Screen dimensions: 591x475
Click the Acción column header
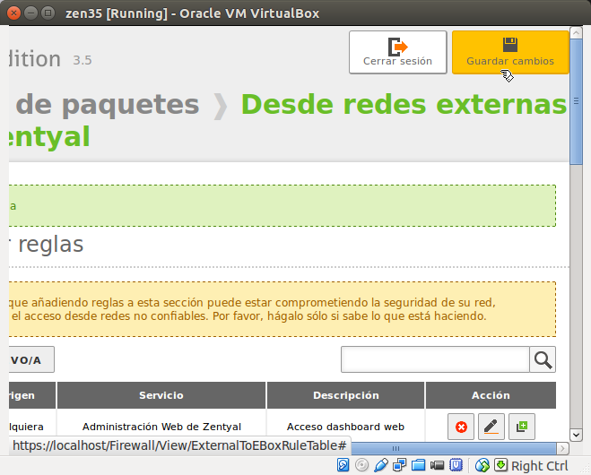click(x=491, y=395)
